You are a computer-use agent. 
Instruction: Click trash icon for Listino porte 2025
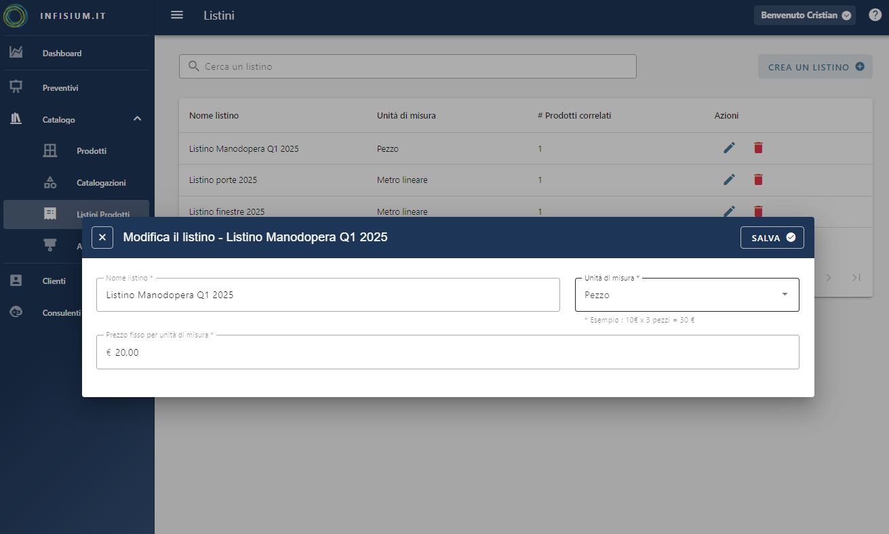[758, 180]
